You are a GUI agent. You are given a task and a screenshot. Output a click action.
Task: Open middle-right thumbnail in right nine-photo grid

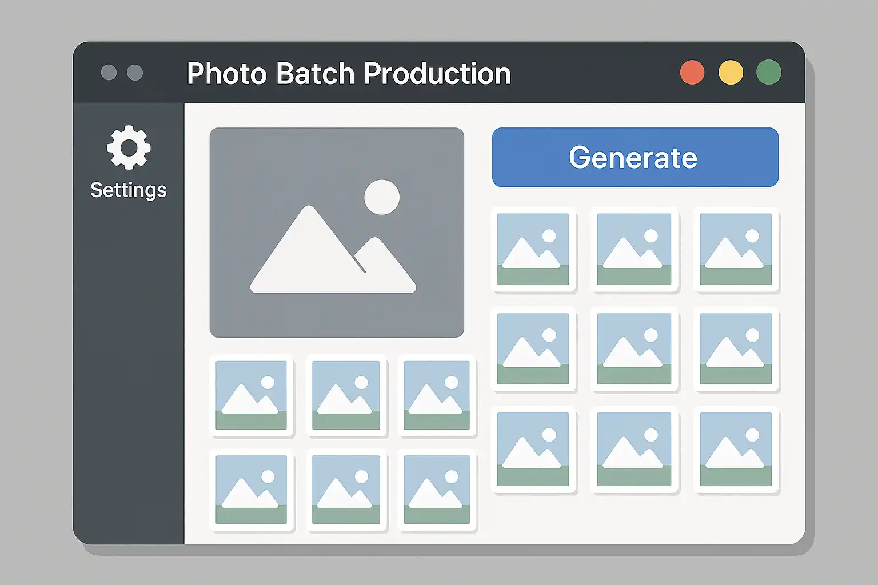click(x=736, y=349)
